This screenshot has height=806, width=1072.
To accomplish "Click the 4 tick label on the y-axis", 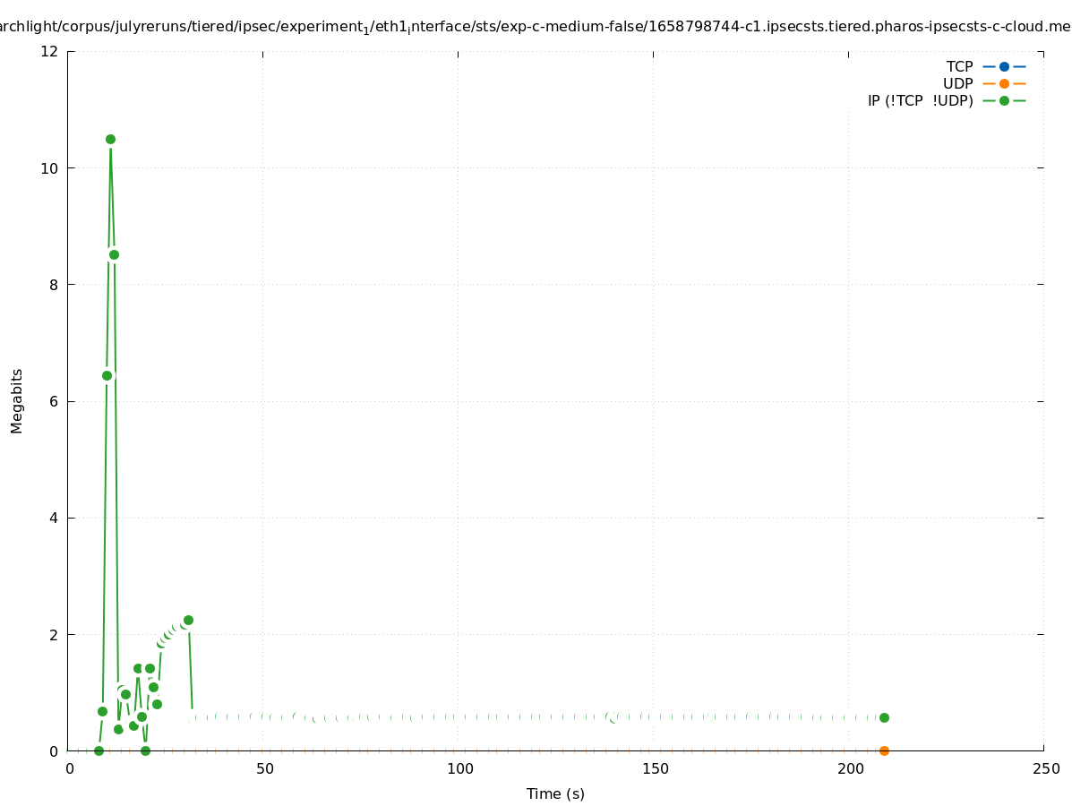I will [x=54, y=518].
